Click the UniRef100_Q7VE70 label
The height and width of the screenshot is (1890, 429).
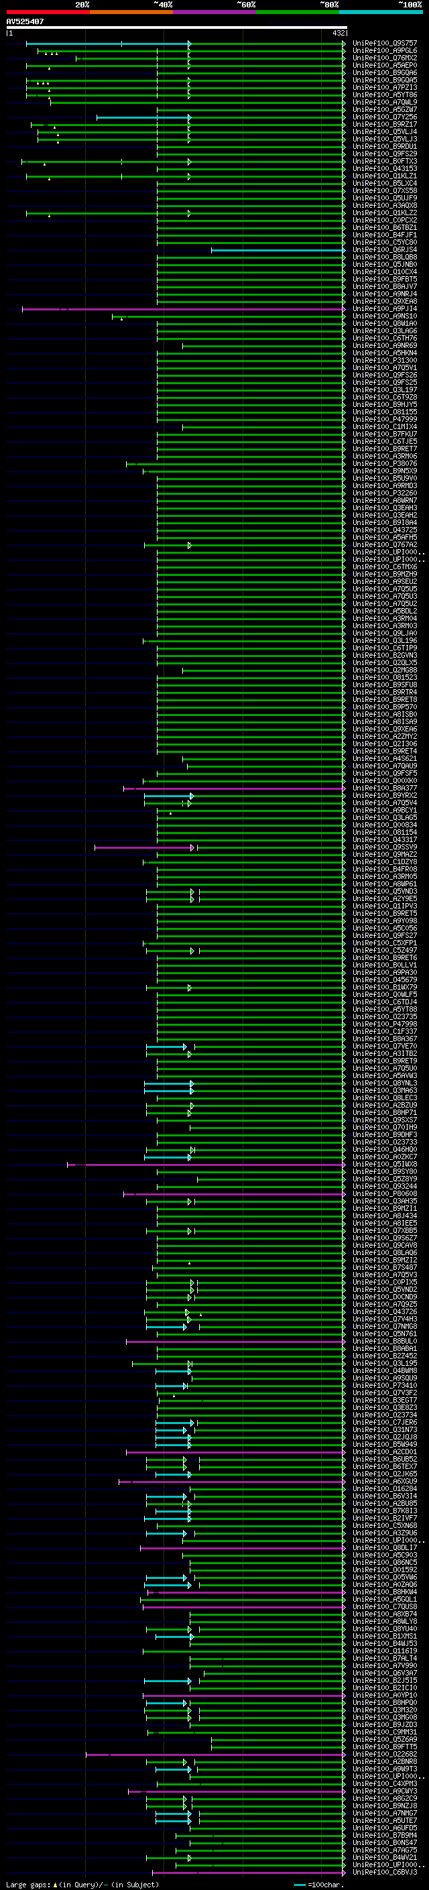pyautogui.click(x=384, y=1047)
